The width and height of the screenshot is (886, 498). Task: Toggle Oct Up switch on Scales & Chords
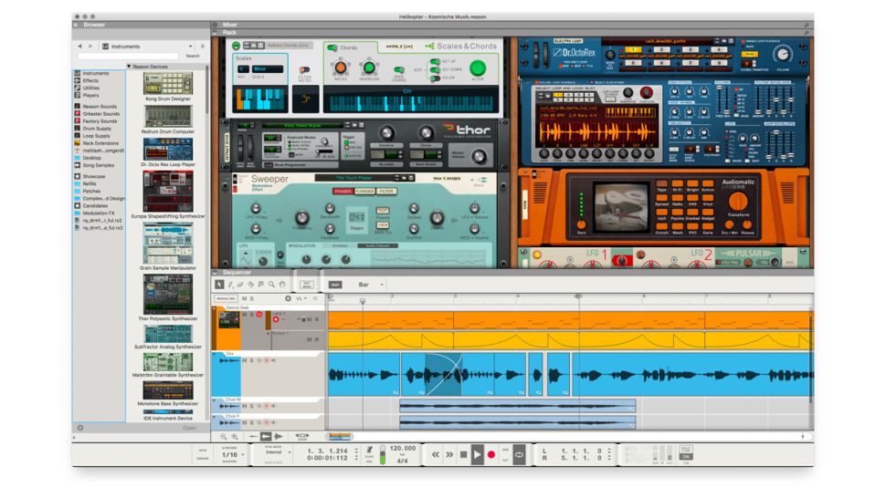pyautogui.click(x=435, y=61)
